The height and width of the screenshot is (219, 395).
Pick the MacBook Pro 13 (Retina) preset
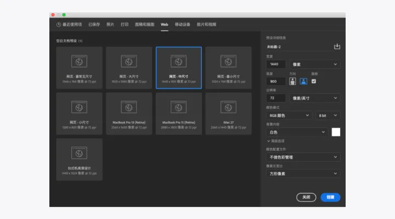point(129,114)
